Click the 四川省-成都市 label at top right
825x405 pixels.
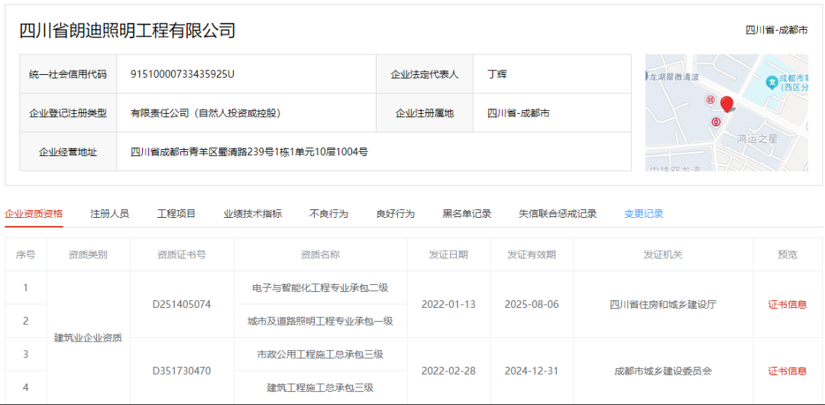click(x=777, y=31)
